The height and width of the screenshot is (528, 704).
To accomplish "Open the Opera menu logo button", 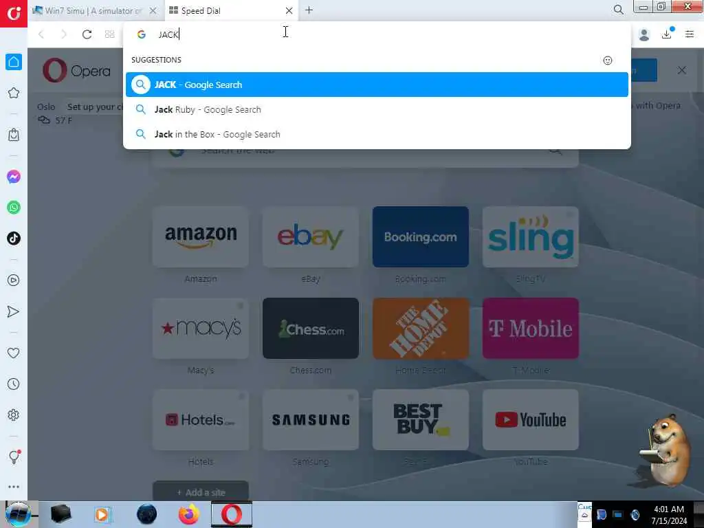I will tap(14, 13).
